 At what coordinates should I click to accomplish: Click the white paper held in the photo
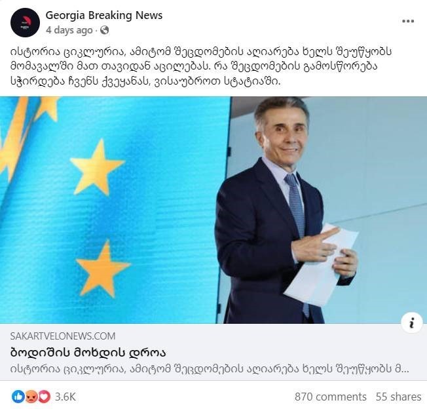[321, 265]
